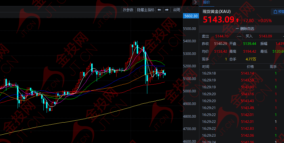Screen dimensions: 284x143
Task: Click the 开盘 value 5139.44
Action: [249, 44]
